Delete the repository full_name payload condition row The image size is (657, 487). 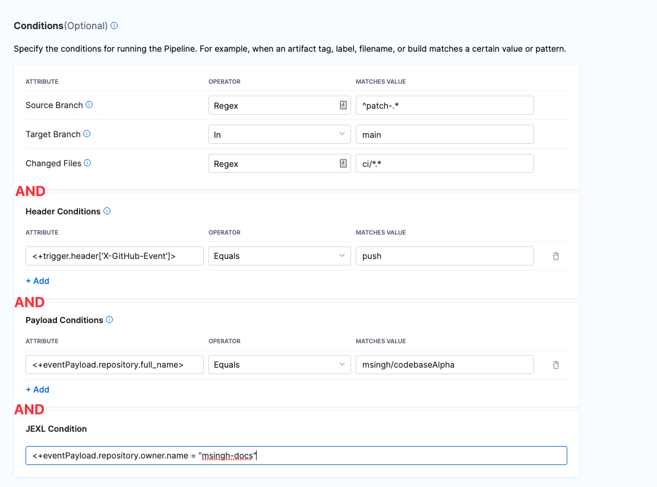pyautogui.click(x=555, y=365)
